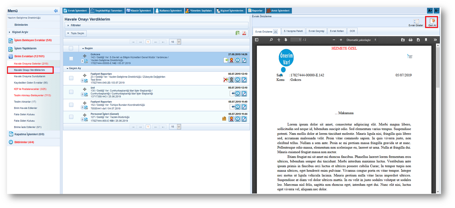The height and width of the screenshot is (208, 455).
Task: Increase font size with A+ button
Action: (x=430, y=11)
